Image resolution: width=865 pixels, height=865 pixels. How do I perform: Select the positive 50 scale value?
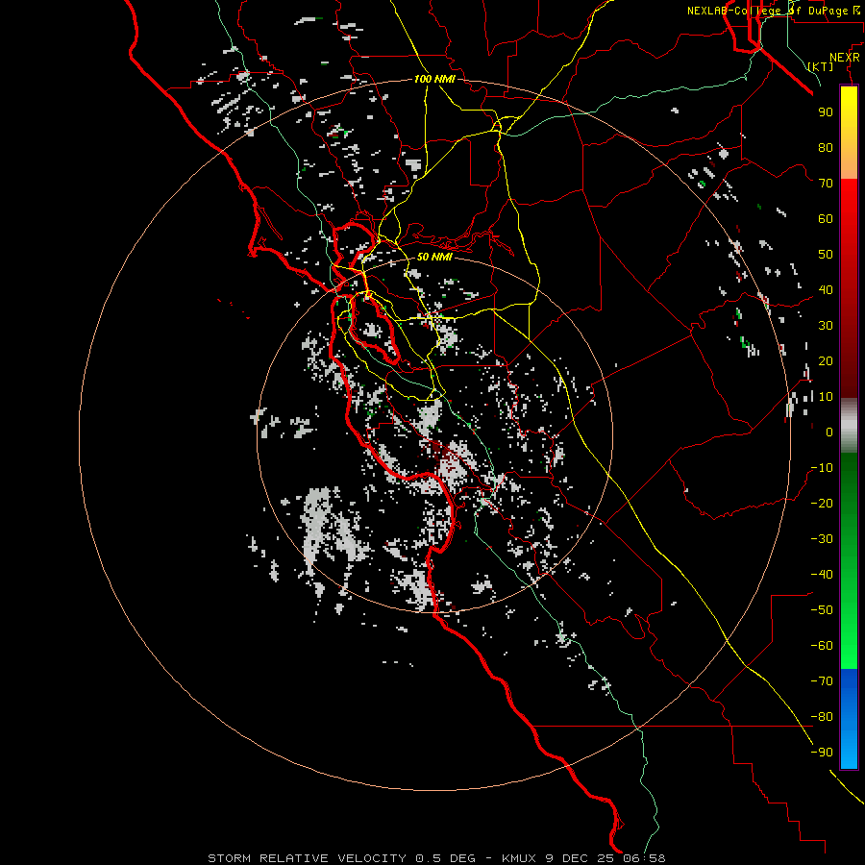click(x=826, y=255)
